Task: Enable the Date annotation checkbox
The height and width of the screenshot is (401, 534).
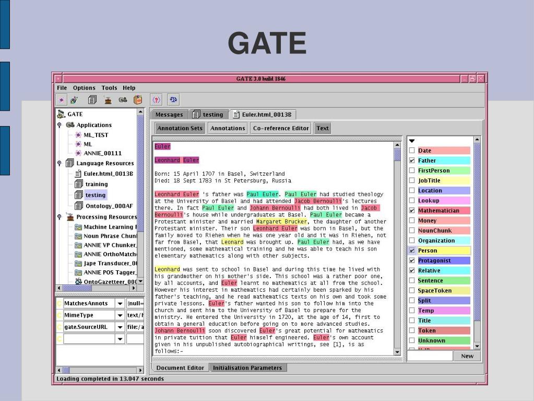Action: [412, 151]
